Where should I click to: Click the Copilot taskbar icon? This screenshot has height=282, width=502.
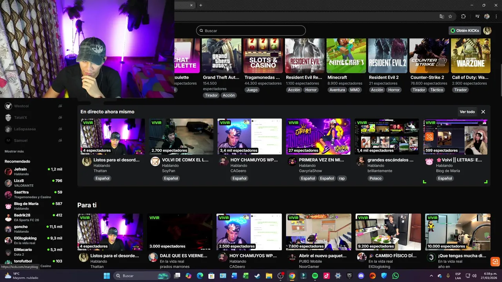(188, 276)
